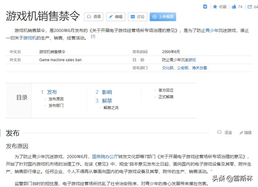Click the blue add-to-collection icon at top right
258x187 pixels.
(205, 6)
